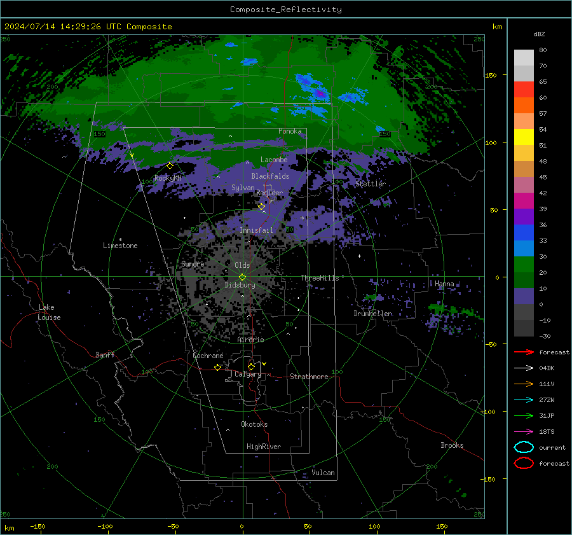Screen dimensions: 572x535
Task: Click the yellow km label at bottom left
Action: [x=9, y=528]
